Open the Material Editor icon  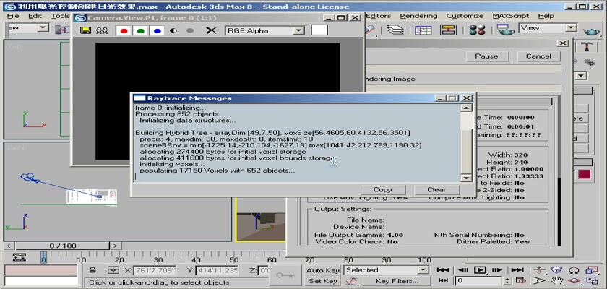click(x=477, y=30)
